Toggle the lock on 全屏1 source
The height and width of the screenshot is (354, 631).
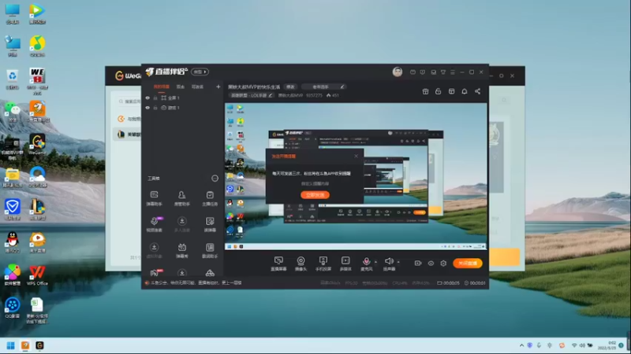[x=155, y=98]
